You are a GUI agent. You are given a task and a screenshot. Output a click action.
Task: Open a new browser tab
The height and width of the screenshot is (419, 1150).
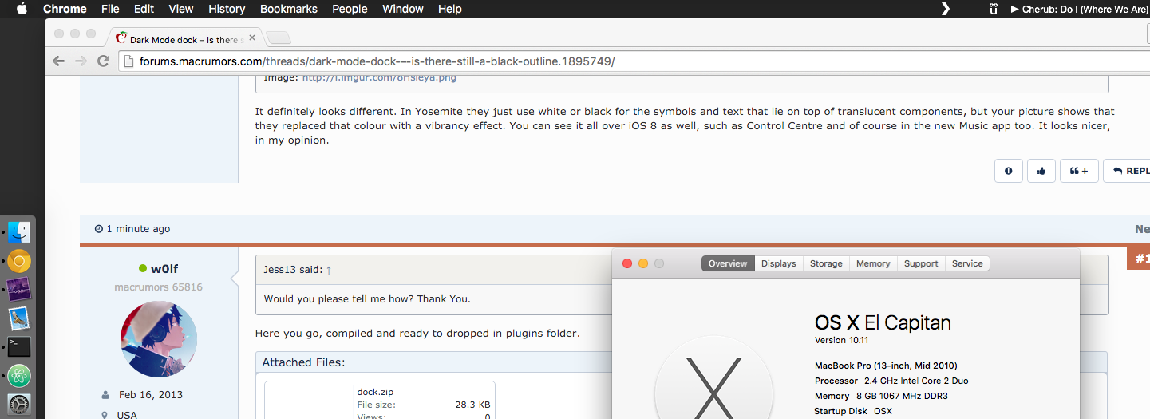tap(278, 38)
